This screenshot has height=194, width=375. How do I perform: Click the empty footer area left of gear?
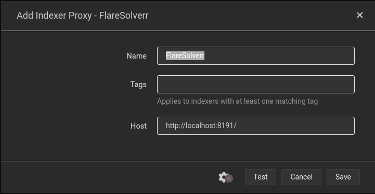click(x=108, y=177)
